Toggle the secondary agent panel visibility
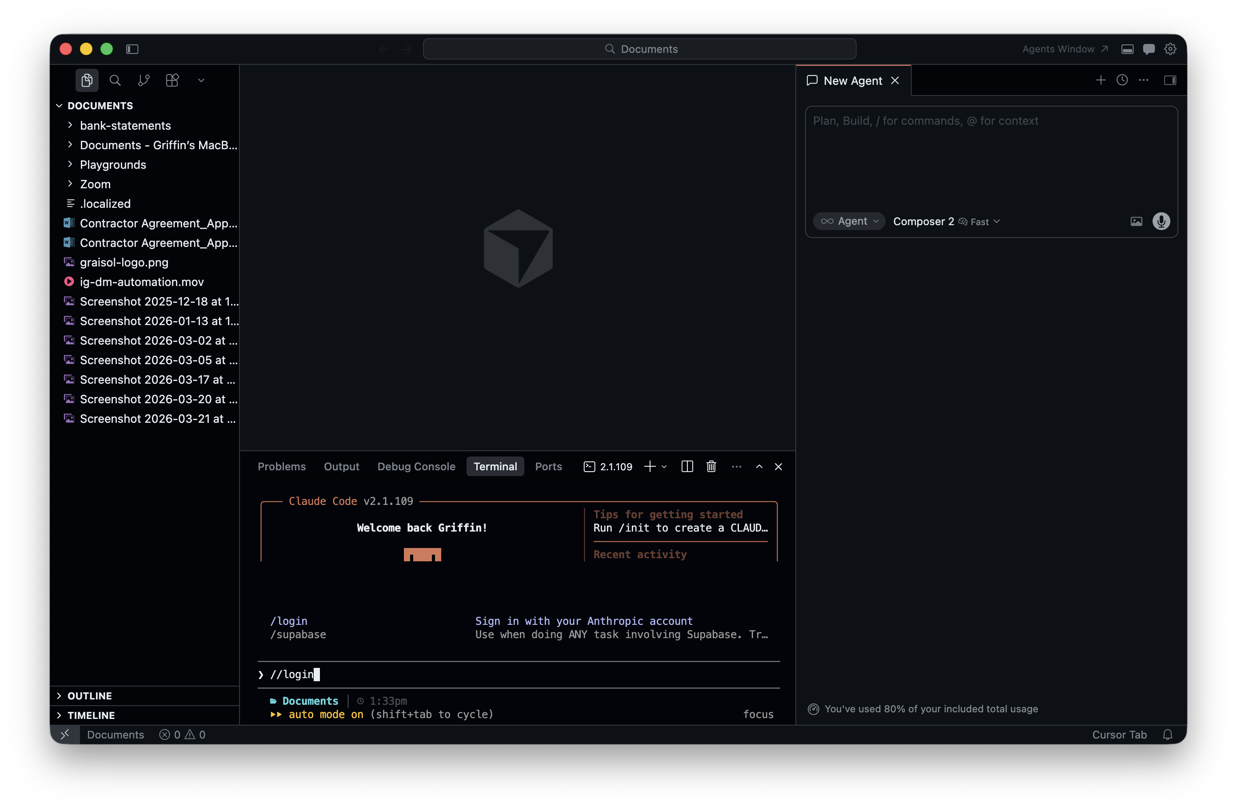Viewport: 1237px width, 810px height. [1170, 80]
